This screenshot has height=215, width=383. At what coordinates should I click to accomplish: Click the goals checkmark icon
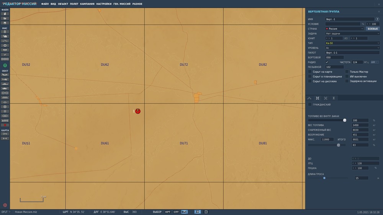pyautogui.click(x=5, y=55)
